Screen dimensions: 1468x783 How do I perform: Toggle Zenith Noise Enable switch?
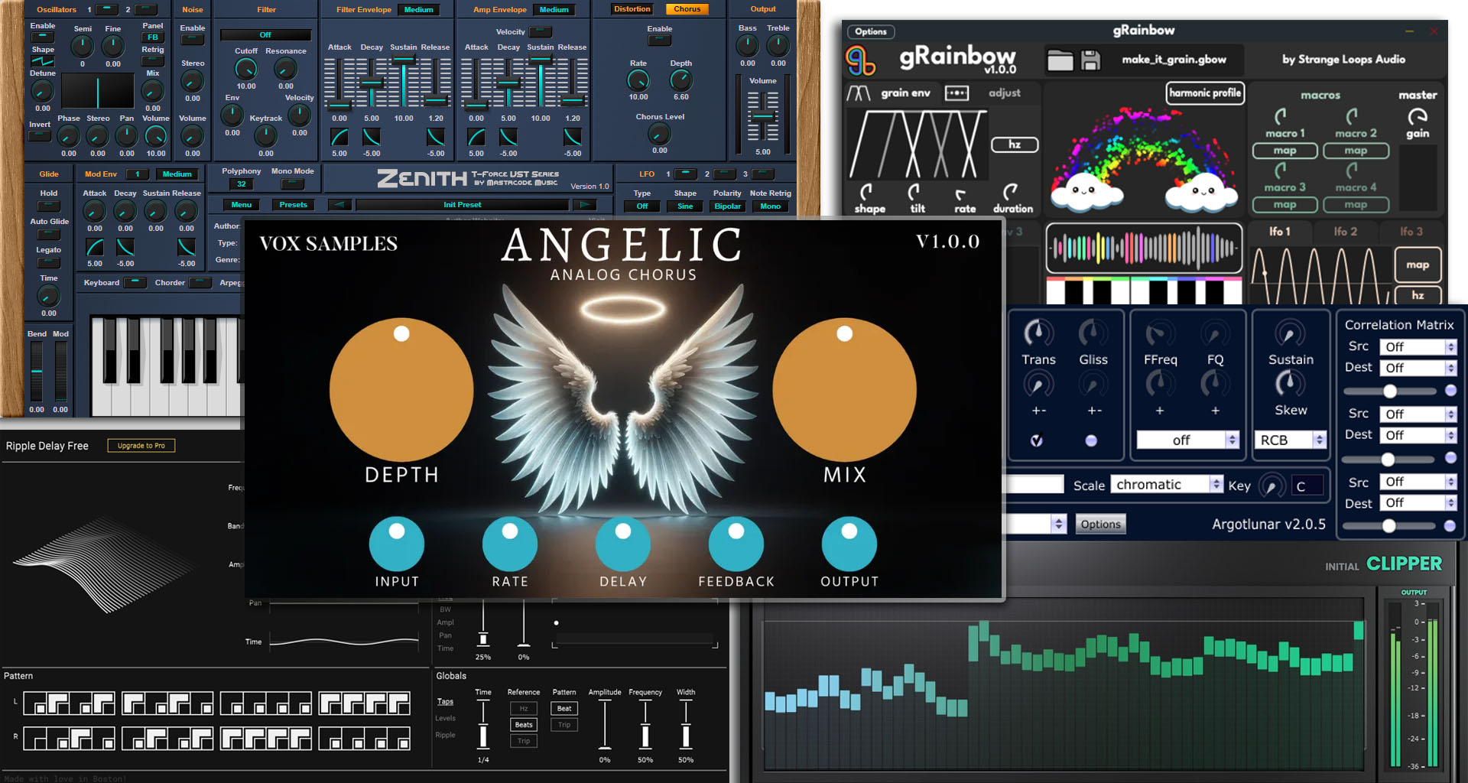click(192, 40)
